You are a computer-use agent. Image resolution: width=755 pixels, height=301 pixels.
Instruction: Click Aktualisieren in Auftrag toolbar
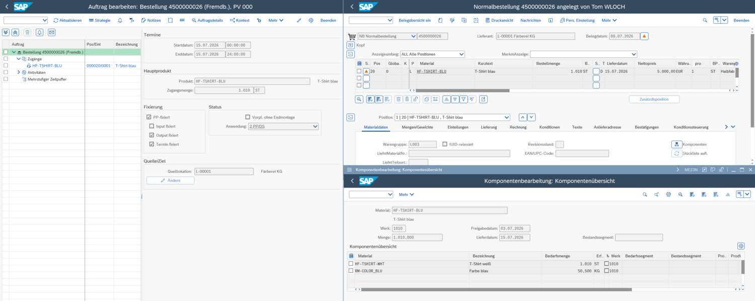point(67,20)
